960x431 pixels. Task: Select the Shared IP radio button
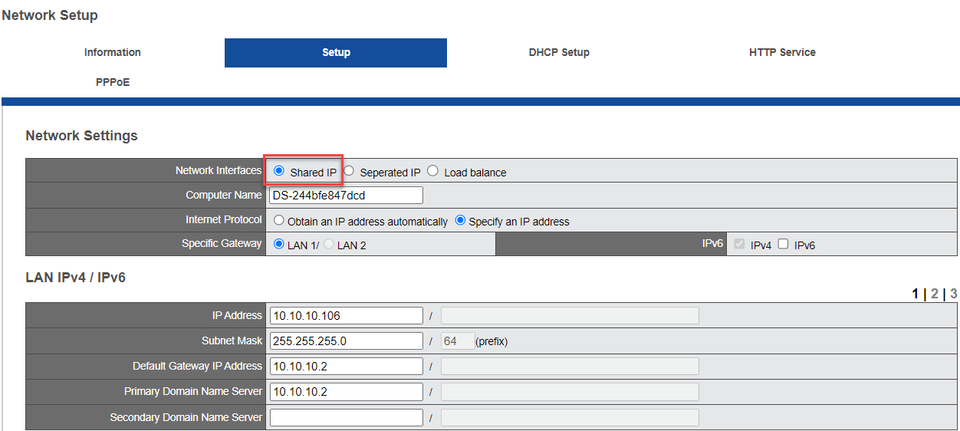[279, 171]
